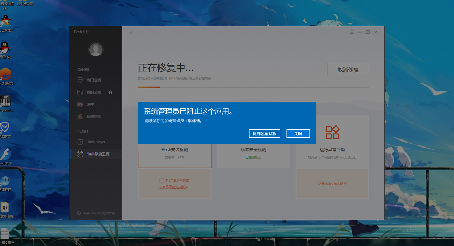The height and width of the screenshot is (246, 454).
Task: Open the 新建文件夹 desktop folder
Action: (x=6, y=210)
